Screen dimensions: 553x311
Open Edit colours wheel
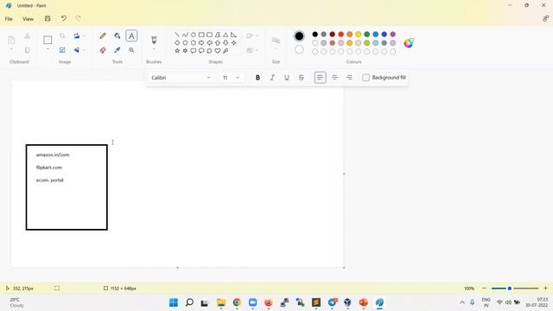[x=409, y=43]
